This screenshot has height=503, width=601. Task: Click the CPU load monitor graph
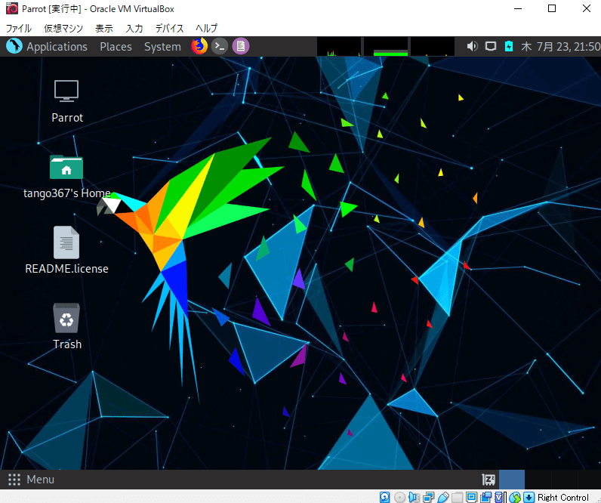click(339, 46)
